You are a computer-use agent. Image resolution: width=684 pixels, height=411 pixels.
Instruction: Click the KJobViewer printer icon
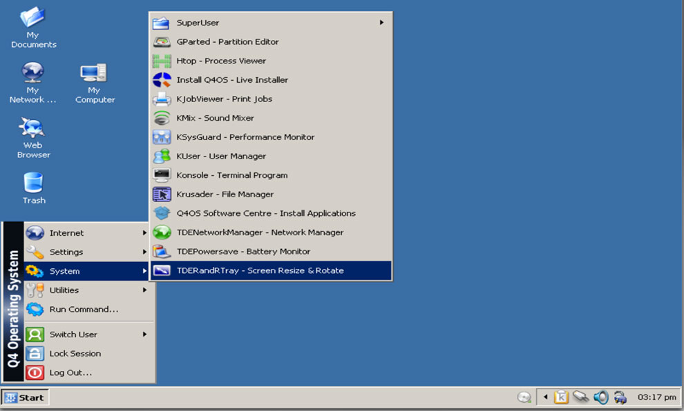(162, 99)
